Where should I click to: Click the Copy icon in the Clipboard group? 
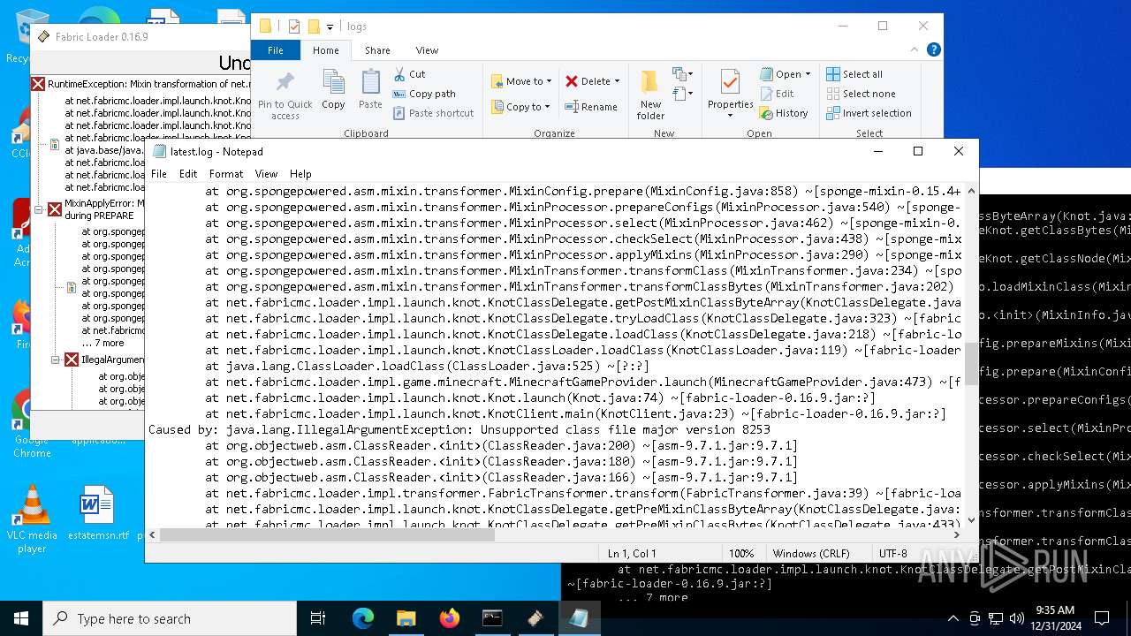click(x=333, y=90)
